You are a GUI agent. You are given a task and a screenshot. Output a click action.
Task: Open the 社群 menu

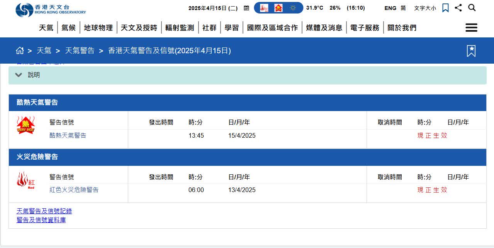[209, 28]
